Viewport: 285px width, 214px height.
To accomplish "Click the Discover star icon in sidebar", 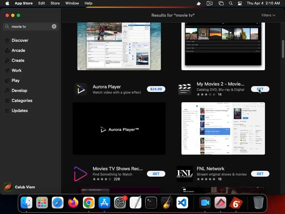I will (7, 40).
